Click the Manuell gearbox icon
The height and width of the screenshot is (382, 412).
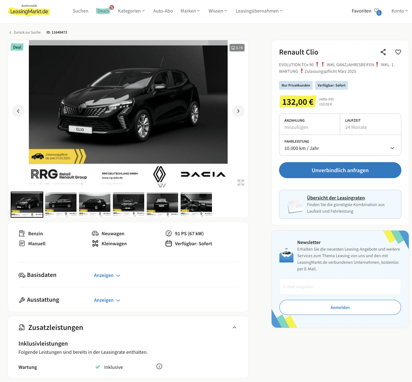click(22, 243)
